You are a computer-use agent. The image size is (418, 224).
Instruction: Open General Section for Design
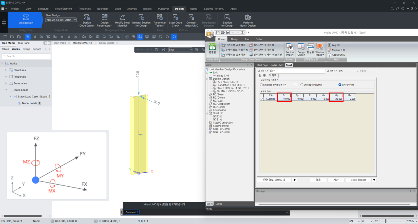pyautogui.click(x=141, y=20)
